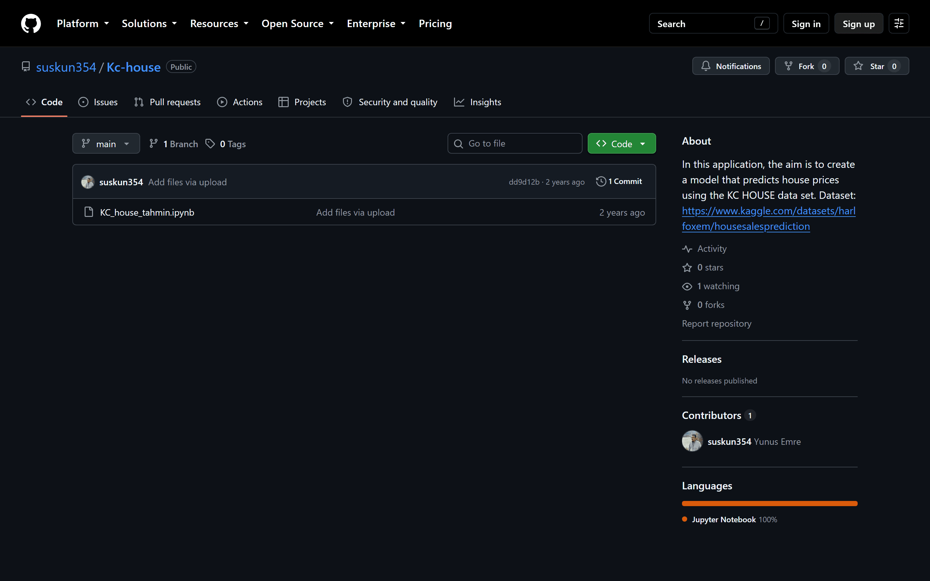The image size is (930, 581).
Task: Go to the Pricing page
Action: point(435,24)
